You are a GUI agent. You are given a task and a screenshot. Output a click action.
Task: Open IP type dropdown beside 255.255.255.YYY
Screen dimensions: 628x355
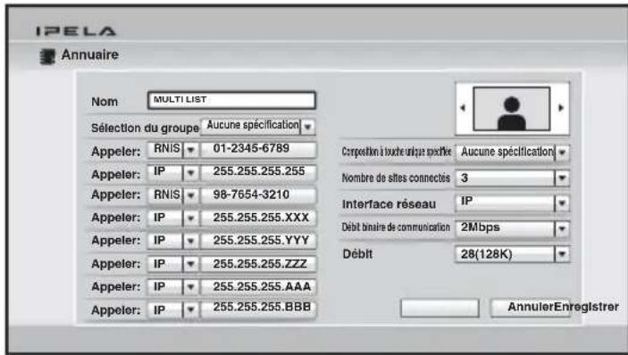[x=173, y=241]
